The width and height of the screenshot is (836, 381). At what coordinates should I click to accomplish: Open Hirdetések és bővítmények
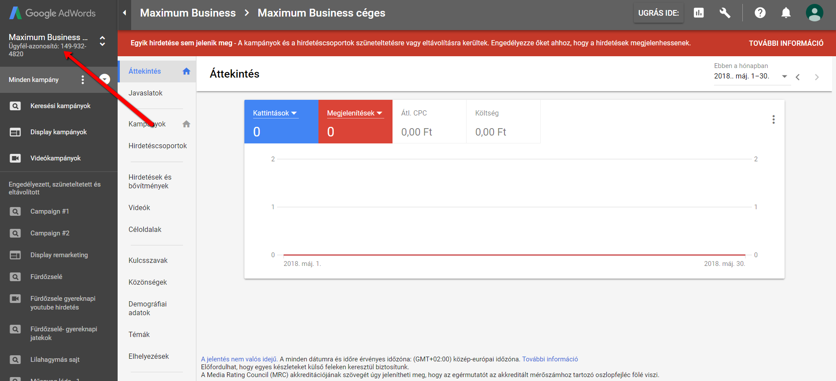(x=150, y=181)
